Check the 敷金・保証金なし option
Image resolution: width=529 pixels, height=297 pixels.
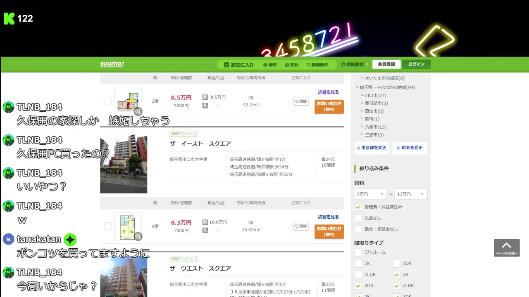tap(358, 229)
